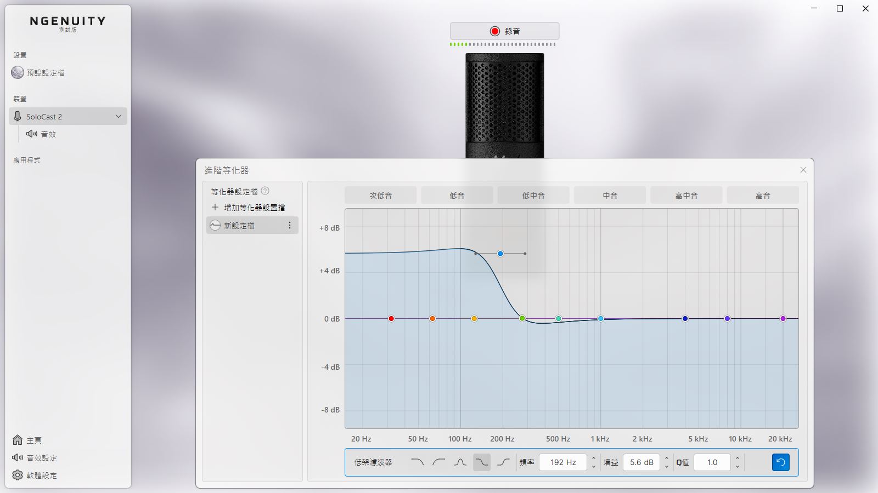Grab the left Q-width handle of active band
Screen dimensions: 878x493
(475, 254)
